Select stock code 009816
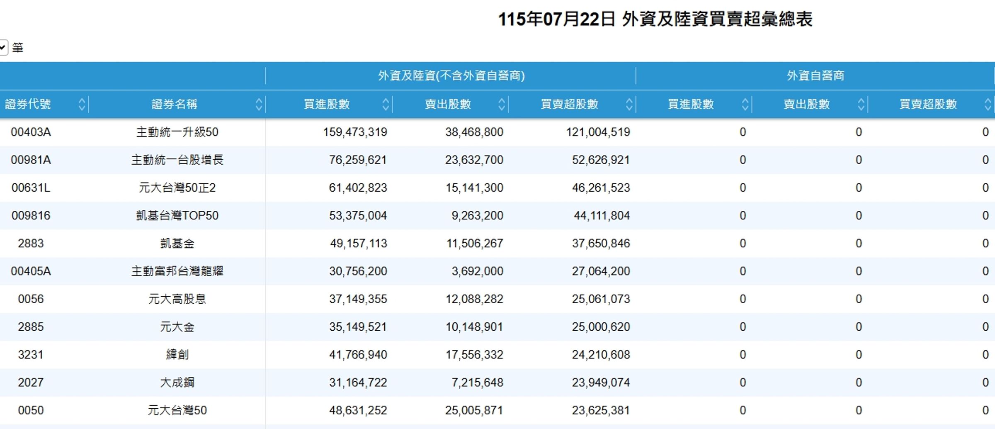Viewport: 995px width, 429px height. coord(31,215)
